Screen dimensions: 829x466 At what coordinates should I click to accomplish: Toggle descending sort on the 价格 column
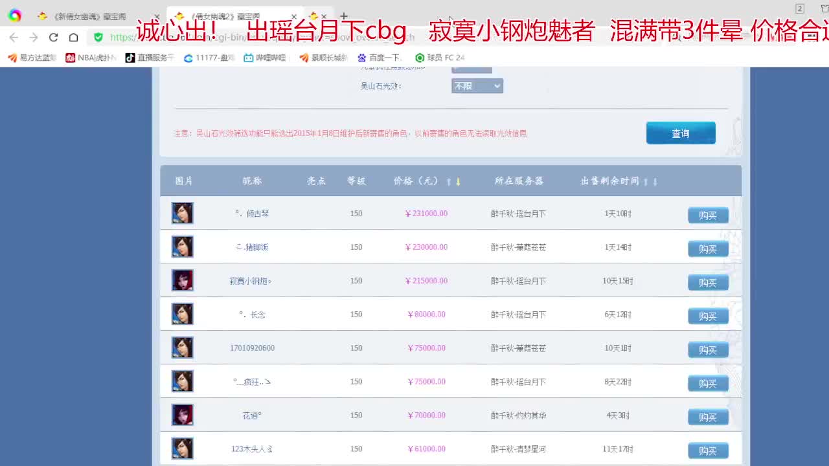tap(459, 182)
